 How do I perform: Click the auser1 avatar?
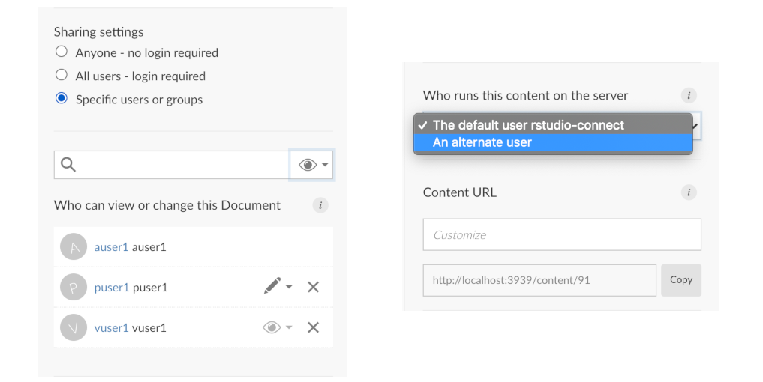point(74,247)
